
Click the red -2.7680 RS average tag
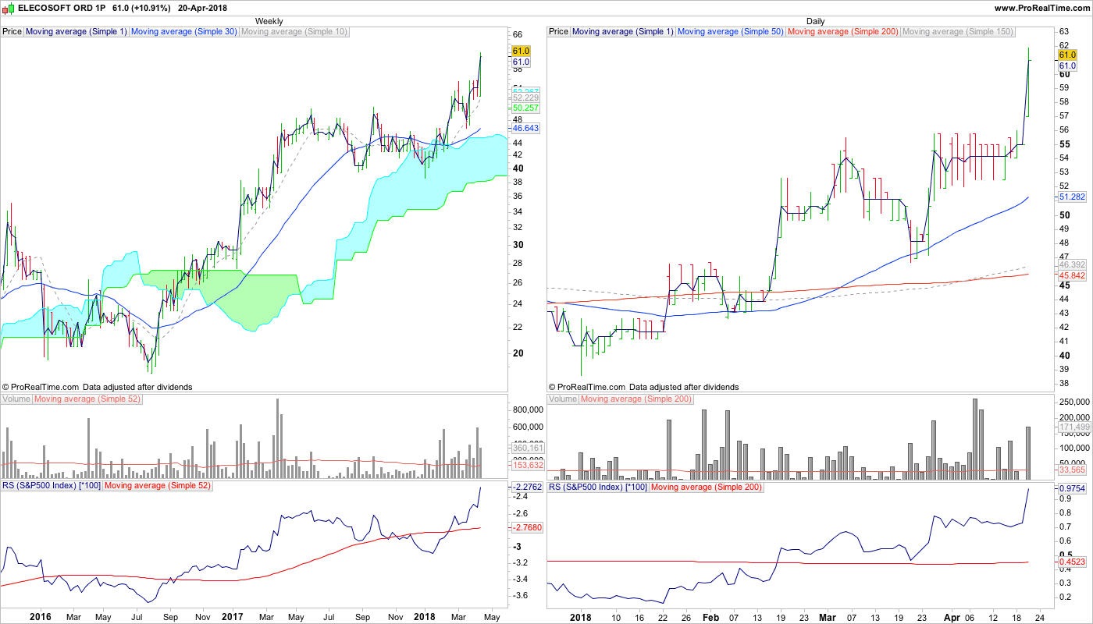(x=527, y=528)
